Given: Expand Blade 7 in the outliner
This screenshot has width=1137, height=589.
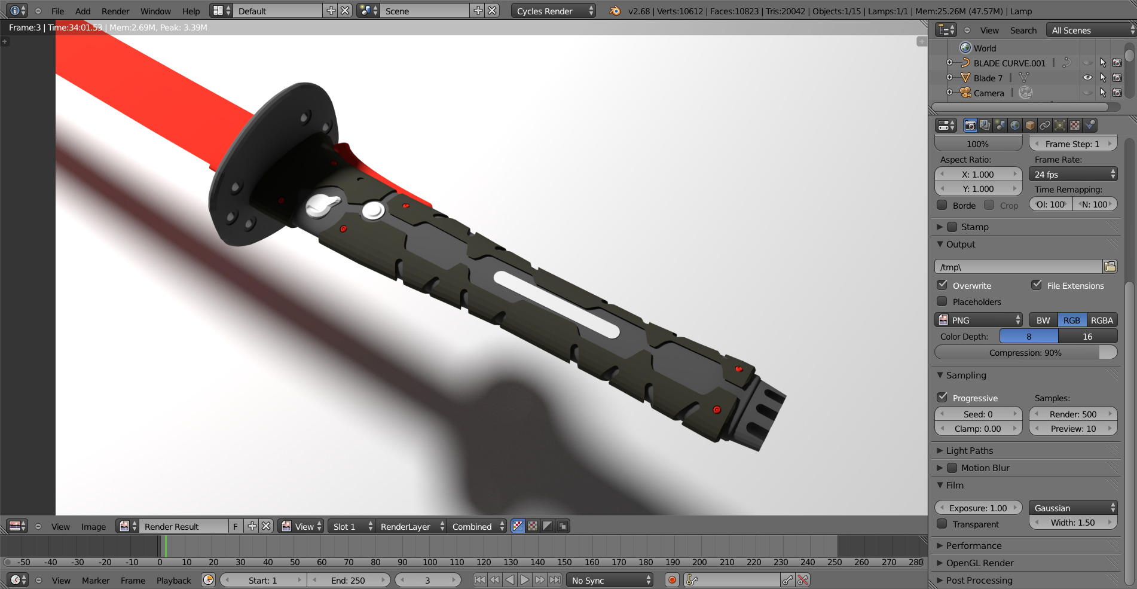Looking at the screenshot, I should coord(949,78).
